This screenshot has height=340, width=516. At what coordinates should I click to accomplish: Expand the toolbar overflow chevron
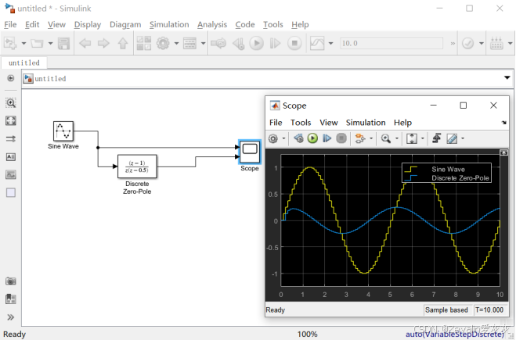(x=453, y=43)
